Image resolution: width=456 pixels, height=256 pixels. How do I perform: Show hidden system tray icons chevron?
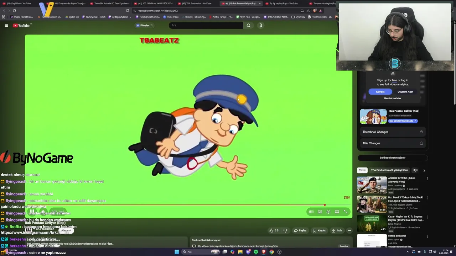(408, 252)
